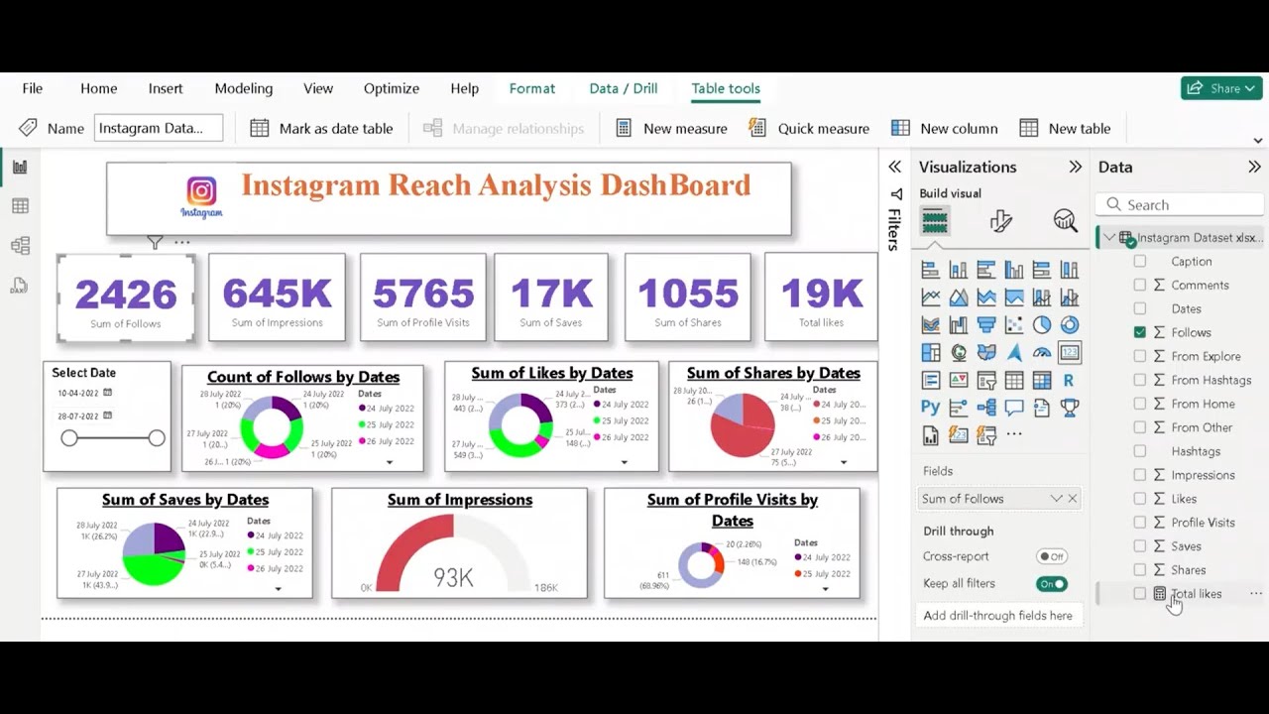Screen dimensions: 1269x714
Task: Expand the Filters pane arrows
Action: [x=894, y=168]
